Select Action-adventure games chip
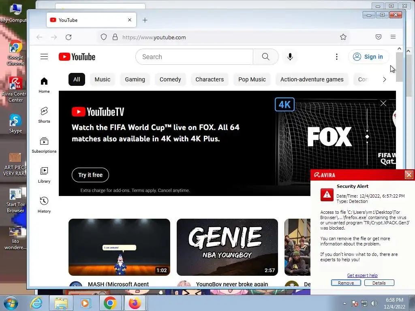Image resolution: width=415 pixels, height=311 pixels. tap(312, 79)
